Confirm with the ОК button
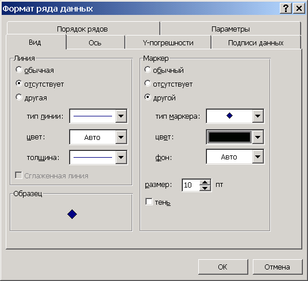308x281 pixels. (x=223, y=267)
